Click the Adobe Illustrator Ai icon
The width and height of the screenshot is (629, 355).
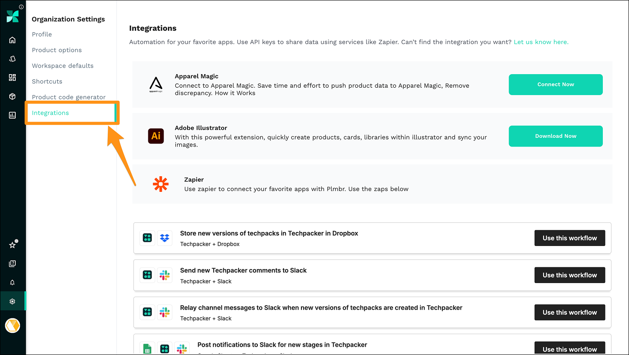coord(156,136)
